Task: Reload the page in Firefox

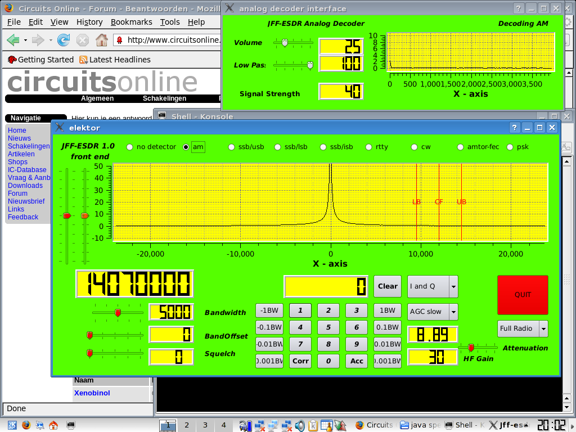Action: click(64, 40)
